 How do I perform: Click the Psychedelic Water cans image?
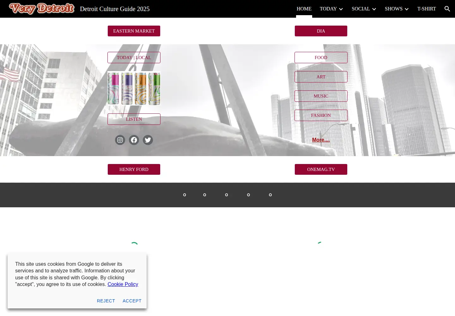[134, 88]
